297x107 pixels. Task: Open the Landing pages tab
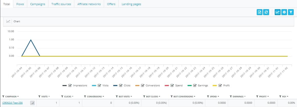[131, 4]
